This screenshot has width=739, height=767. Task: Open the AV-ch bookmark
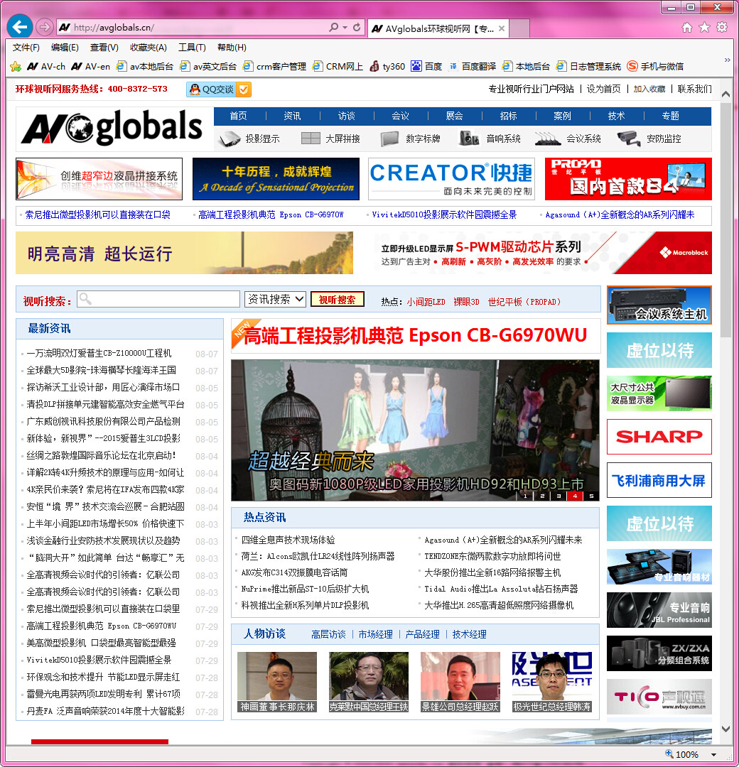46,66
